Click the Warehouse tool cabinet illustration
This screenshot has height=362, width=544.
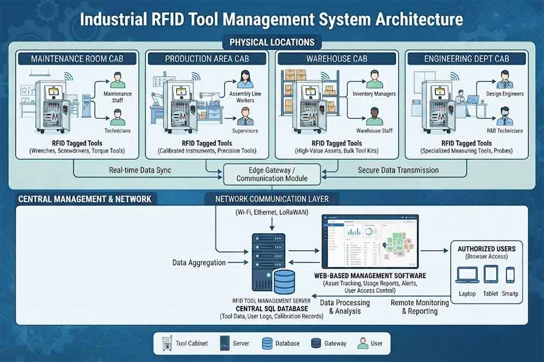click(310, 107)
